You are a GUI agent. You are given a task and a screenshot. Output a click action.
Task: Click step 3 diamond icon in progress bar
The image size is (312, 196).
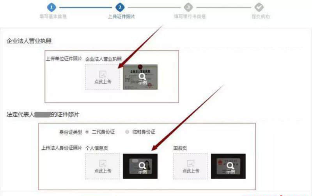click(188, 7)
